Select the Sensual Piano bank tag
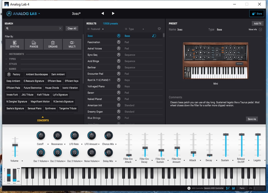Screen dimensions: 268x193 point(35,108)
